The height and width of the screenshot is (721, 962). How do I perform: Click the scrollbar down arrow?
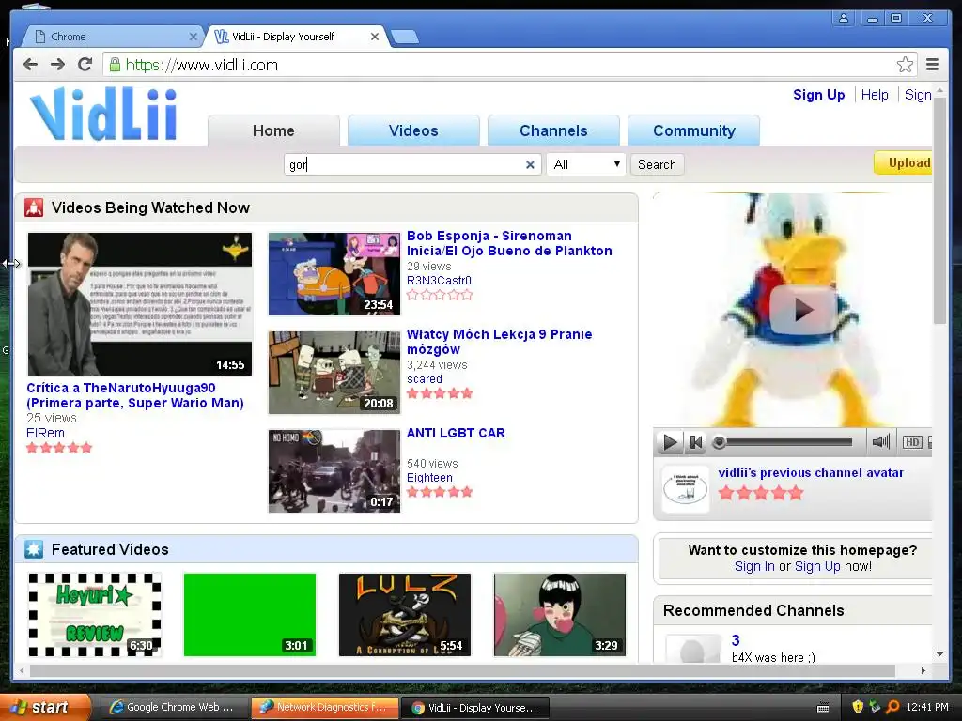939,654
